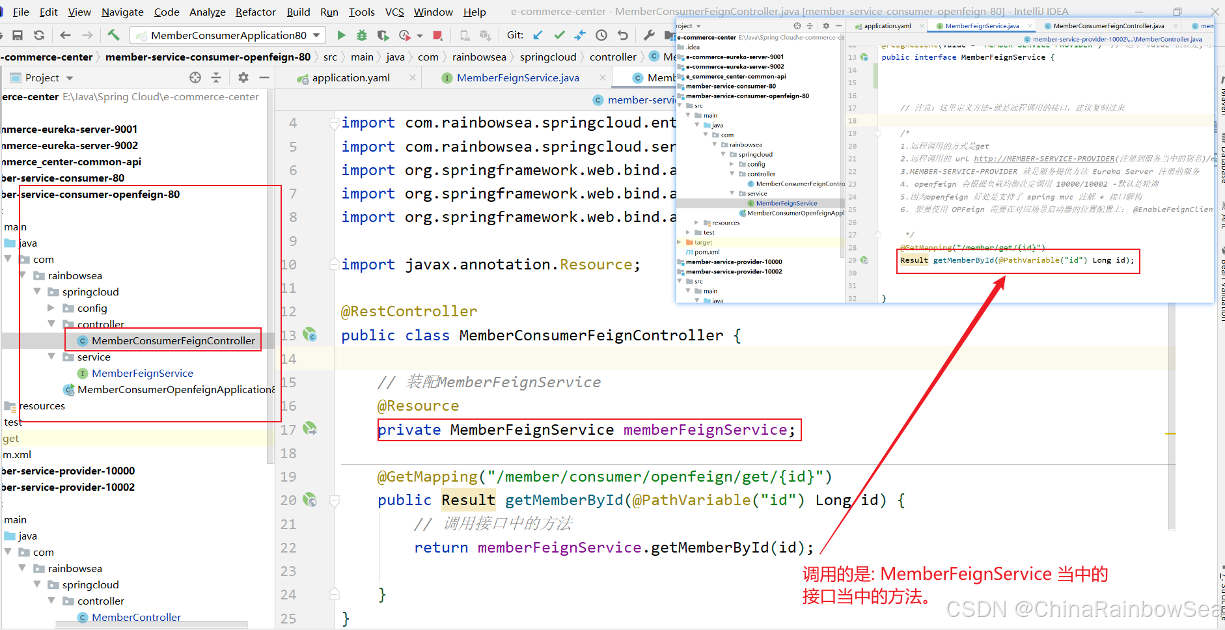Screen dimensions: 1225x630
Task: Click the gutter icon on line 17
Action: [x=310, y=429]
